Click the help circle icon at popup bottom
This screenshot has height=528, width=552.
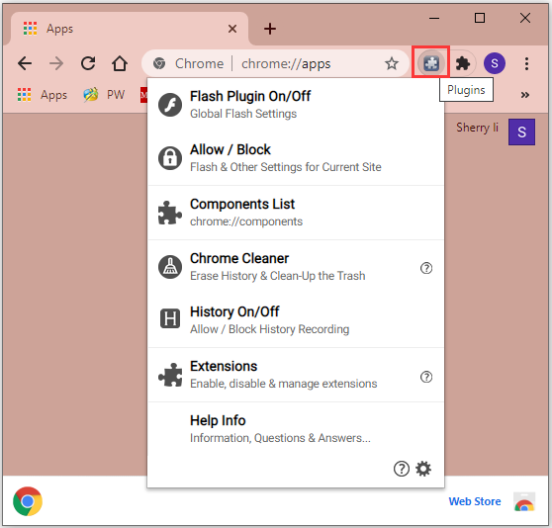pos(401,469)
